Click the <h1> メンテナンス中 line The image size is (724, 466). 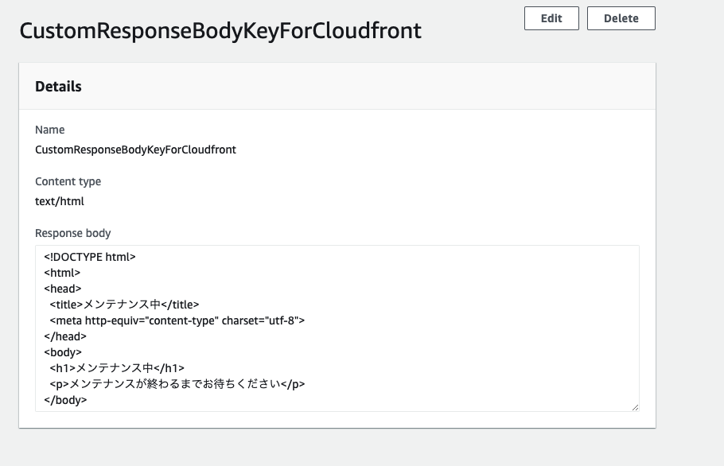coord(117,368)
